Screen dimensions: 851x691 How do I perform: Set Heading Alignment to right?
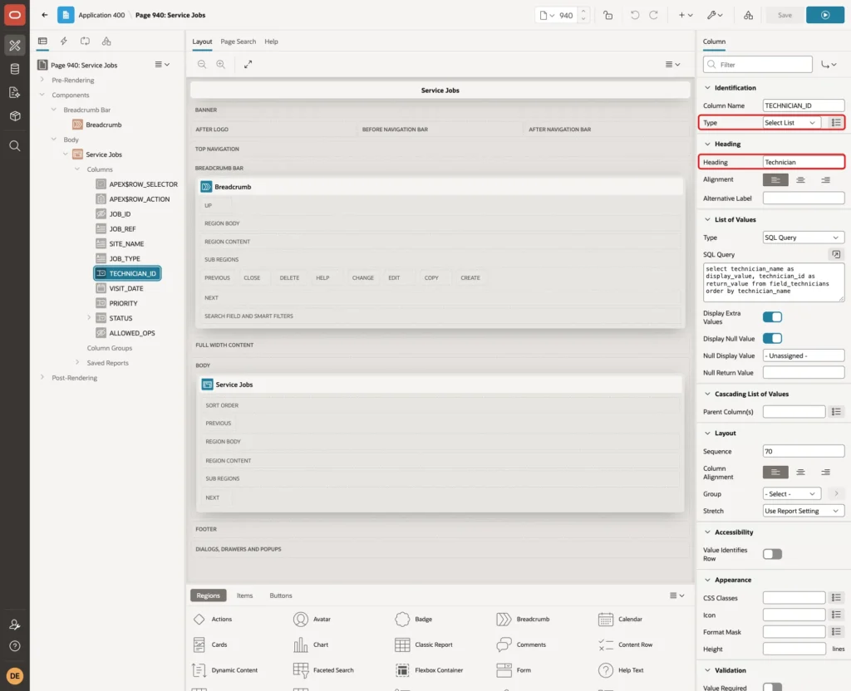[x=825, y=179]
